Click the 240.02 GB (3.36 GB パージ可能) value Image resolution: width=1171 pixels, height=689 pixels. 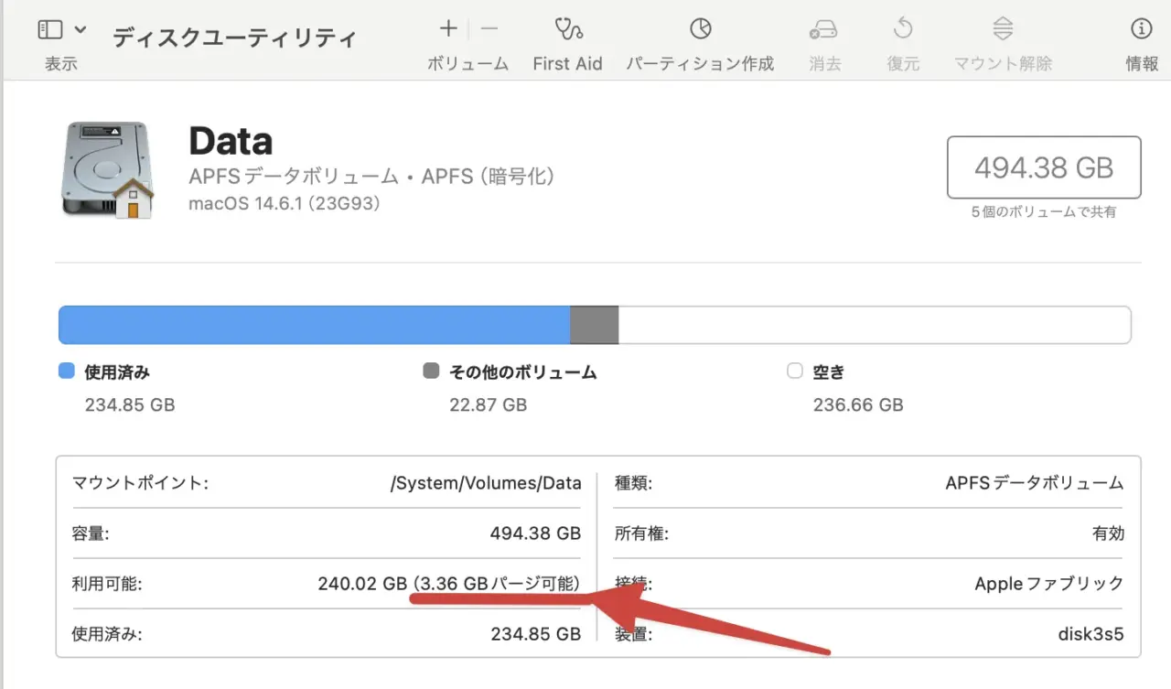click(x=449, y=584)
